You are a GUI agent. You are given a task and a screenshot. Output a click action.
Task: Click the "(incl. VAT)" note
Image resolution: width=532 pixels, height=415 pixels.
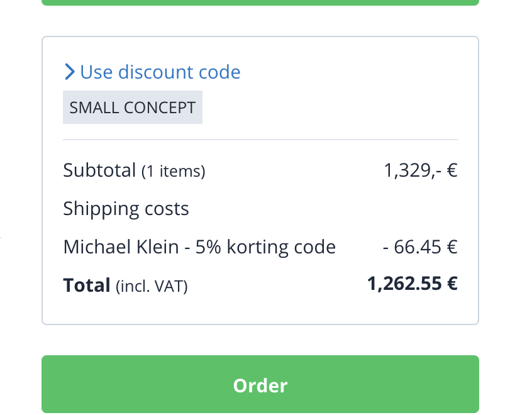pos(152,287)
